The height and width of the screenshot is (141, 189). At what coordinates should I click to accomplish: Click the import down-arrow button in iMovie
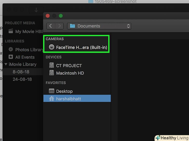[x=36, y=10]
